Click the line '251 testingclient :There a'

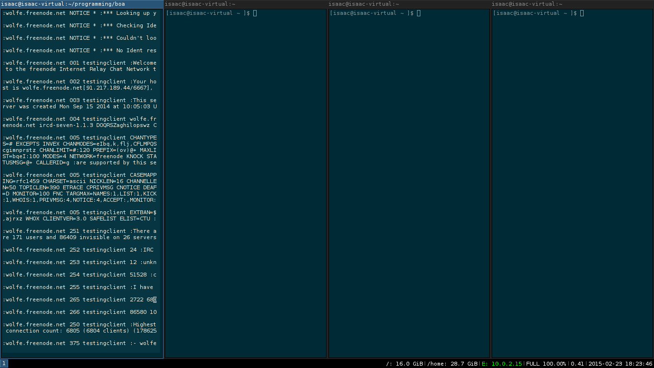[x=79, y=231]
